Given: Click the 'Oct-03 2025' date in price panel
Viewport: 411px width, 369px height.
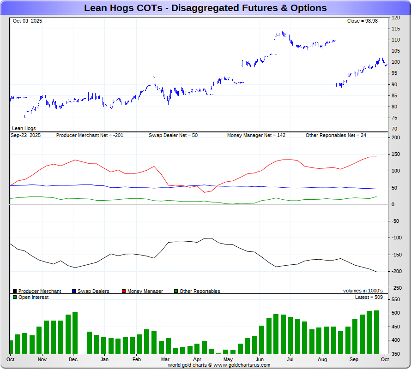Looking at the screenshot, I should coord(27,21).
